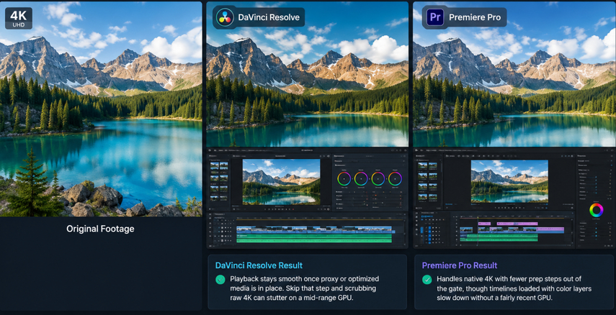Click the DaVinci Resolve viewer preview
616x315 pixels.
coord(281,182)
